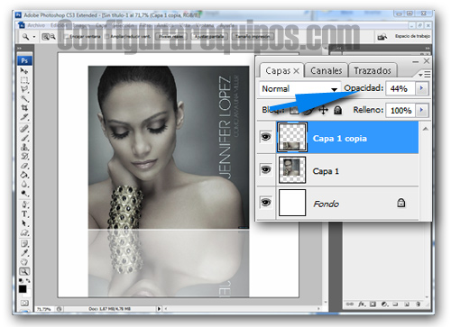Viewport: 451px width, 327px height.
Task: Switch to the Canales tab
Action: [327, 70]
